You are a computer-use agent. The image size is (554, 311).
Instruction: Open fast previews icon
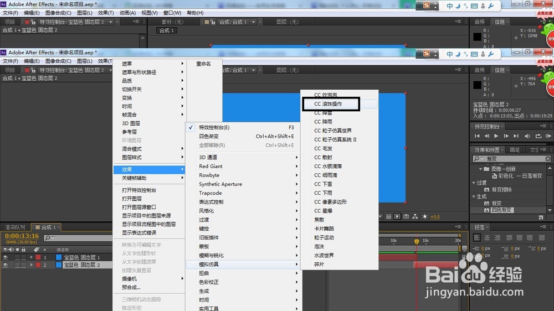397,216
